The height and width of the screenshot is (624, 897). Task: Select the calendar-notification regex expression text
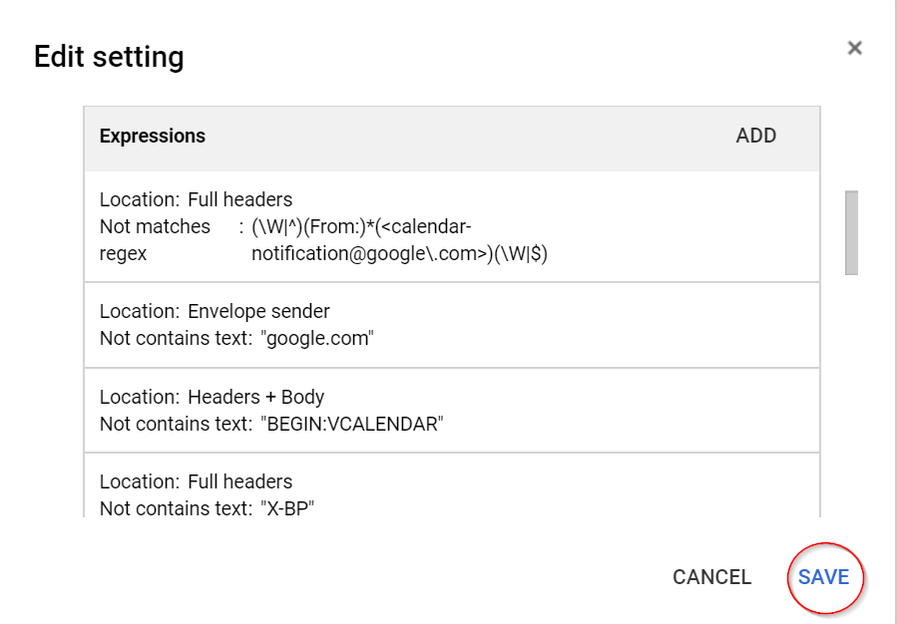pos(399,240)
